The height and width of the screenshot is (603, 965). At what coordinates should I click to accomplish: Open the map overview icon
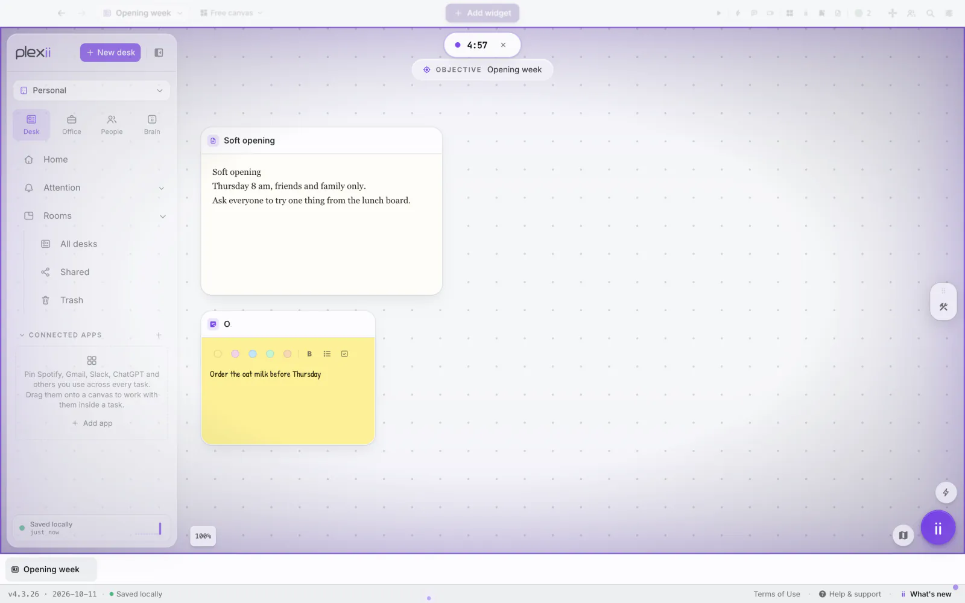pyautogui.click(x=903, y=535)
